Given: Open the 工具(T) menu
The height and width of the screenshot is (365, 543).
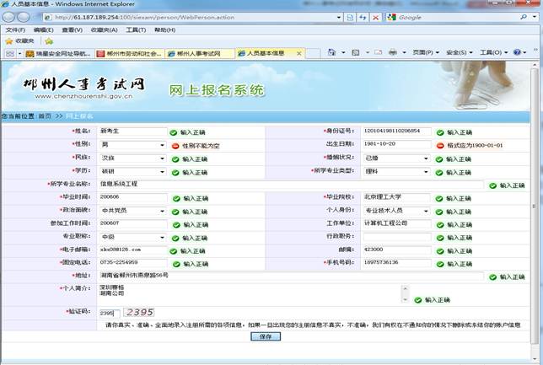Looking at the screenshot, I should [136, 30].
